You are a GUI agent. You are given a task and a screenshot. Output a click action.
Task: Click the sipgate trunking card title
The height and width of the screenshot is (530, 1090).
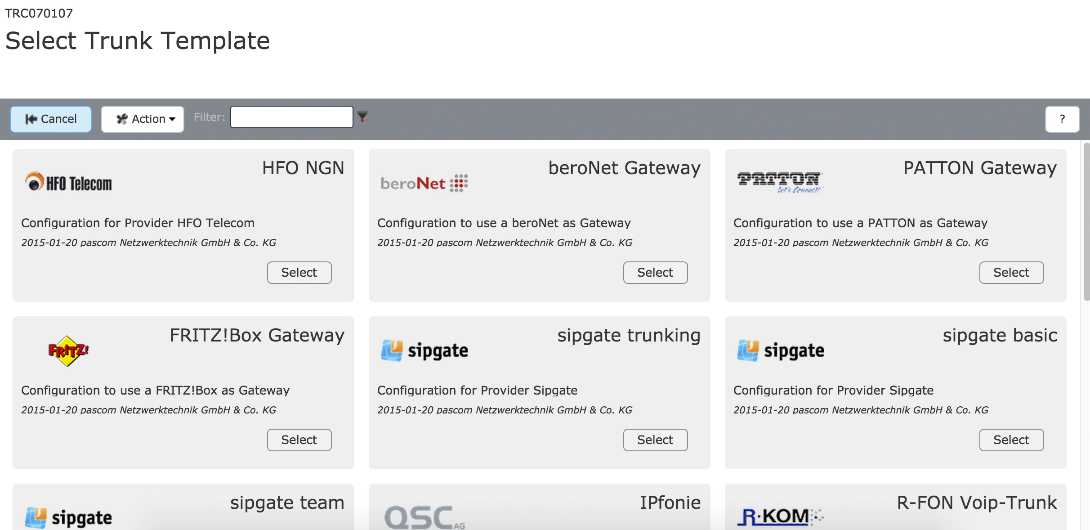pos(629,335)
